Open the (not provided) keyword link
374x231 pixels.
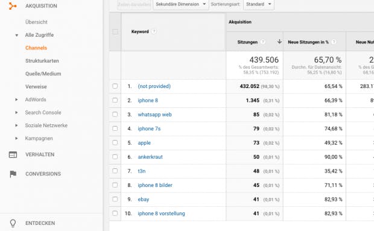click(x=154, y=86)
